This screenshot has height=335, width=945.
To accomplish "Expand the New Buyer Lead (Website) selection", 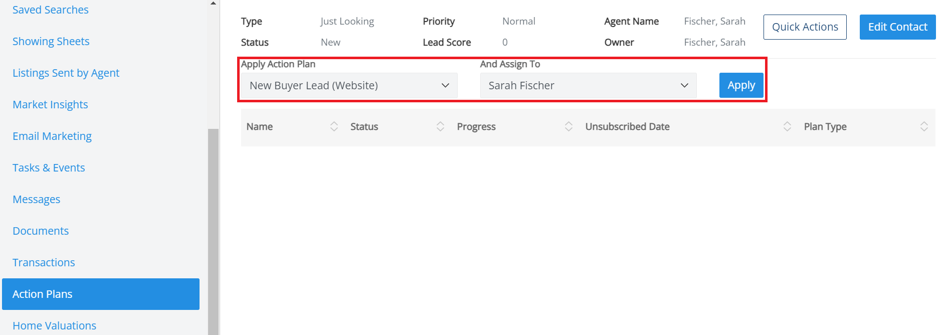I will [445, 85].
